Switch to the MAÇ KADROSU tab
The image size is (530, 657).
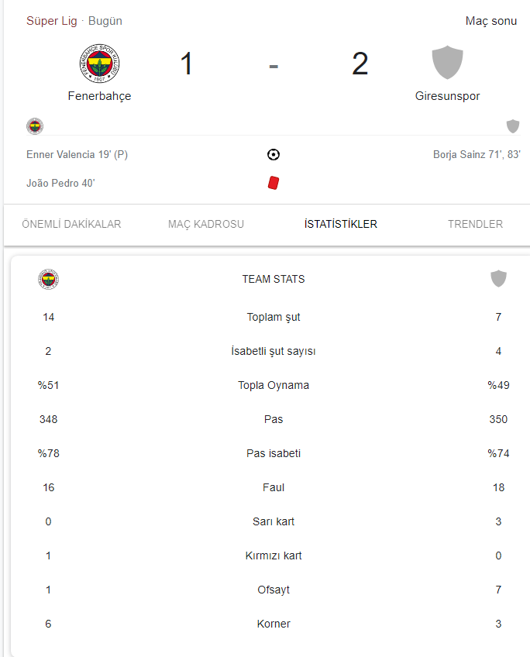coord(205,224)
